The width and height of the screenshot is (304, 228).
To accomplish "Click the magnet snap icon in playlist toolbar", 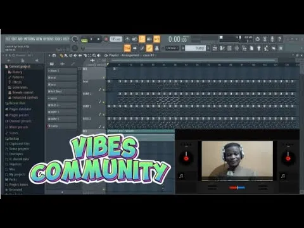I will pos(54,56).
